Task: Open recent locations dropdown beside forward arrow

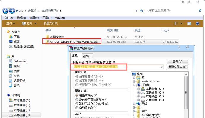Action: click(17, 11)
